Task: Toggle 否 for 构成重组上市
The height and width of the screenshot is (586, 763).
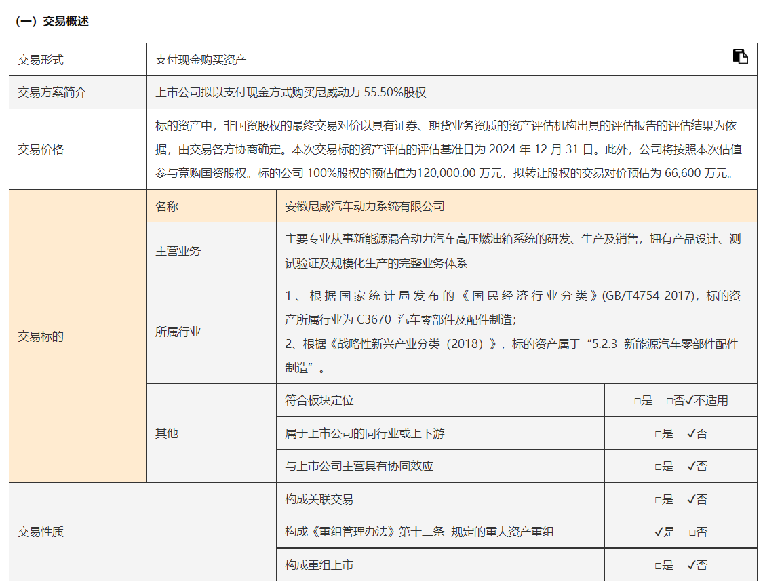Action: pyautogui.click(x=691, y=565)
